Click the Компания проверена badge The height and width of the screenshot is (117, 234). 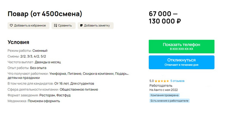click(164, 95)
